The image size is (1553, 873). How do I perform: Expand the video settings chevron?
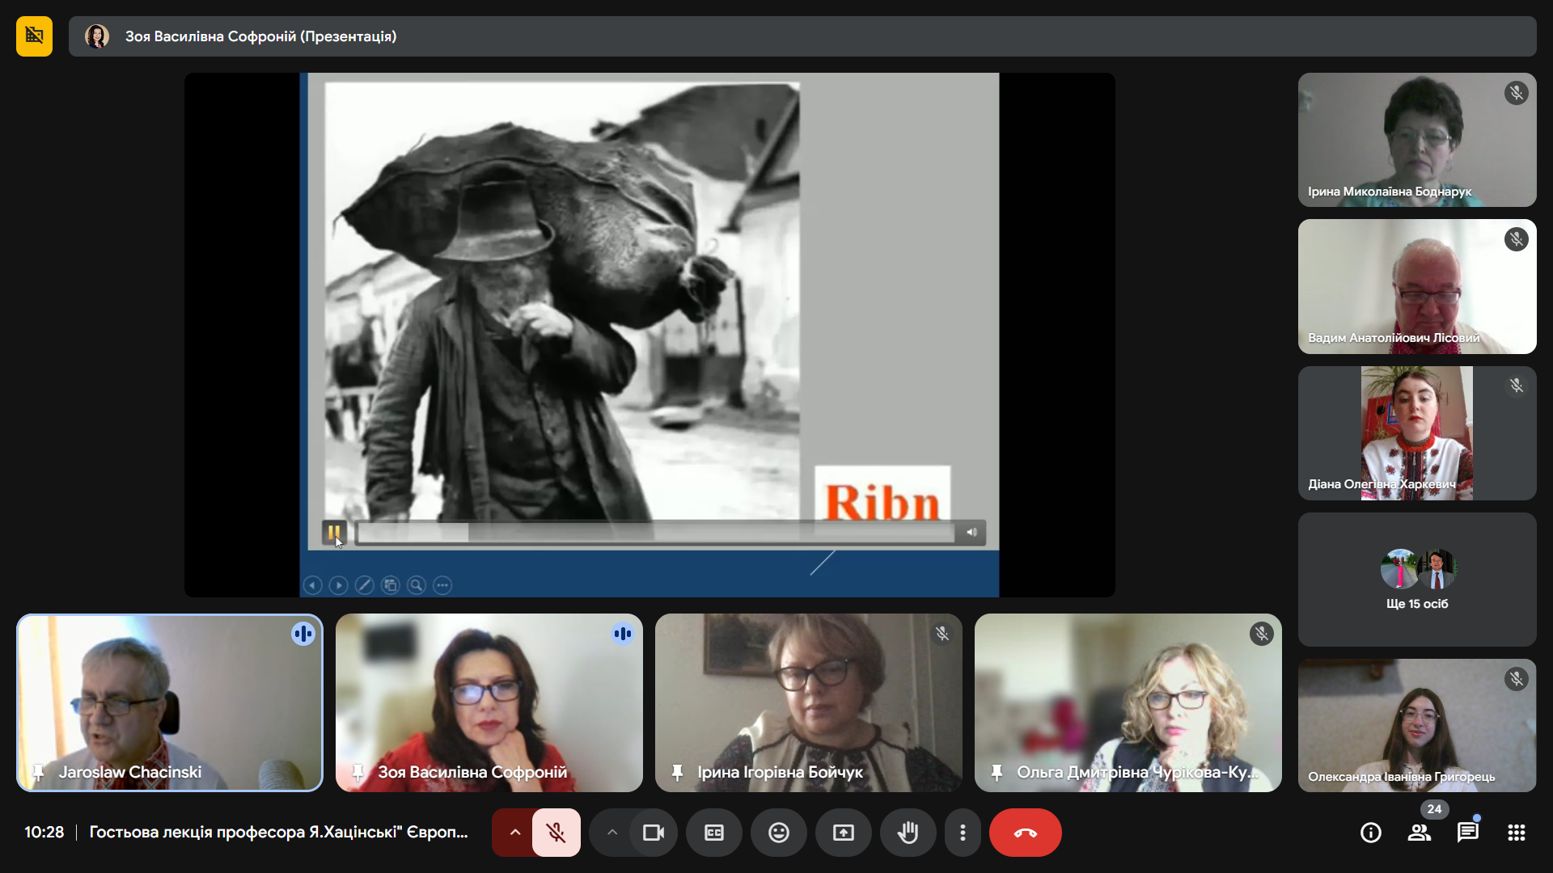612,833
